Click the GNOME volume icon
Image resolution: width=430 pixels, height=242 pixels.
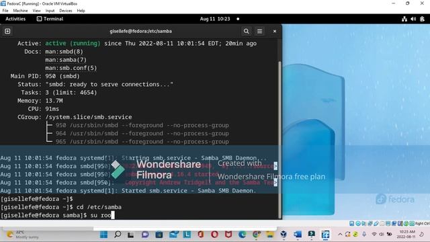413,19
